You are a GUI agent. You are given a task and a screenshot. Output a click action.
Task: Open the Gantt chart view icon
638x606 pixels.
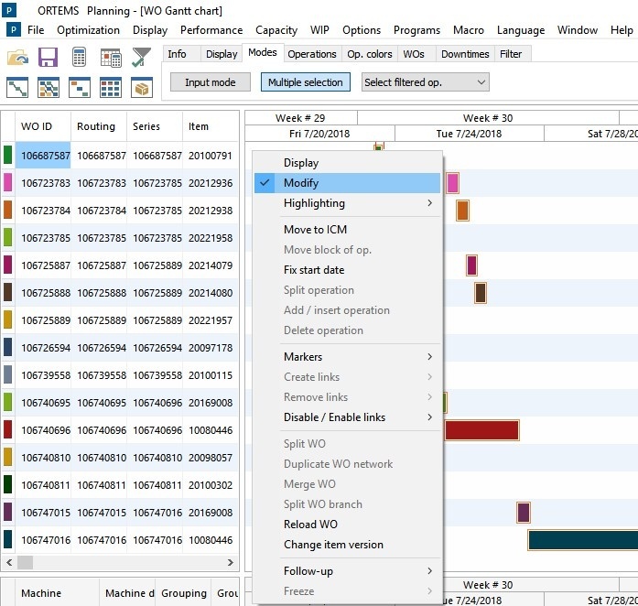[x=17, y=88]
